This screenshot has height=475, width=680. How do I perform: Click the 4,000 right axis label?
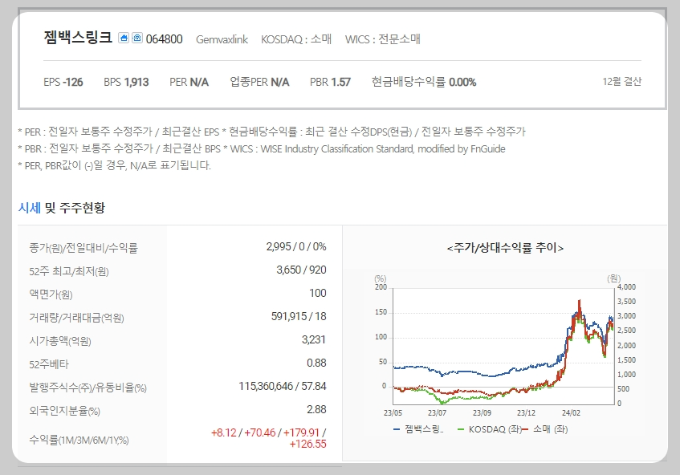627,287
